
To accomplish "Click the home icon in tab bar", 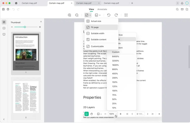I will tap(16, 3).
